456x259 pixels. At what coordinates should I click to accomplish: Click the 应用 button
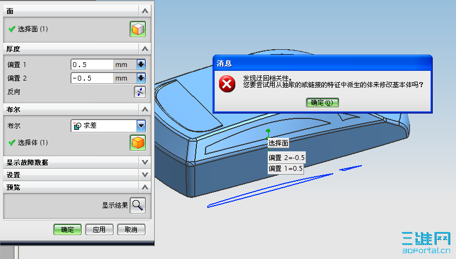pos(99,230)
